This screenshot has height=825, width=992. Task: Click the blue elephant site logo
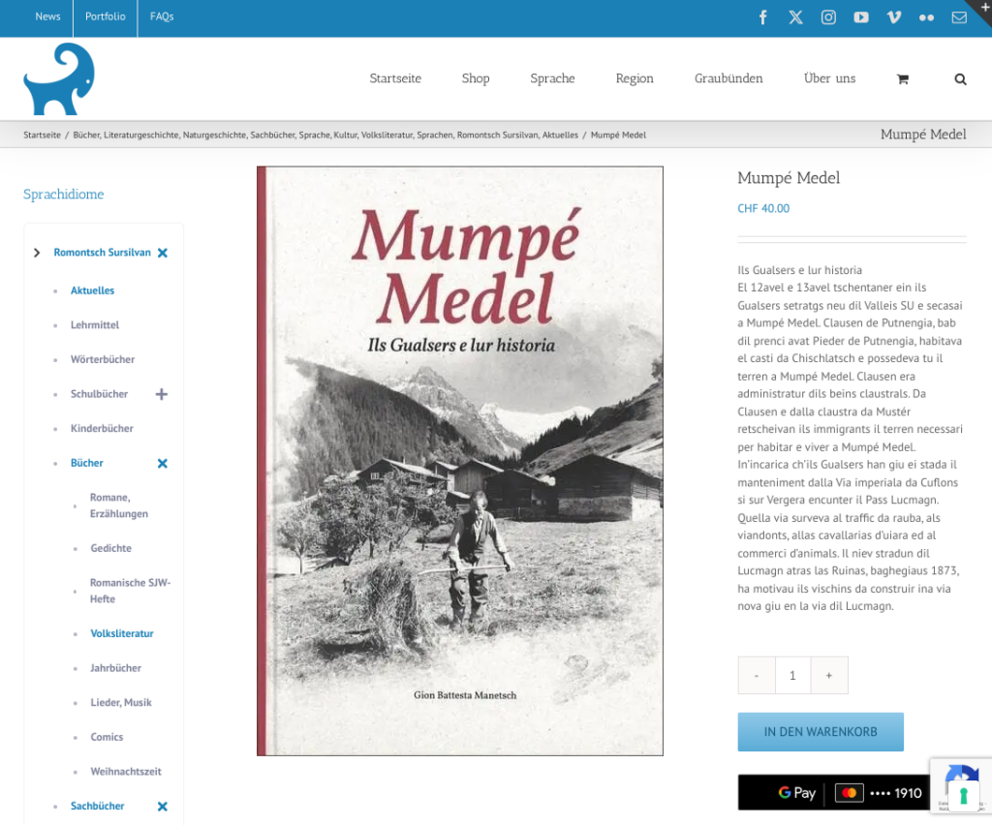pyautogui.click(x=59, y=79)
